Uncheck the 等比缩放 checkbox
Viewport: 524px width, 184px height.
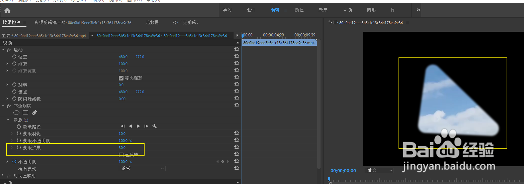coord(121,78)
